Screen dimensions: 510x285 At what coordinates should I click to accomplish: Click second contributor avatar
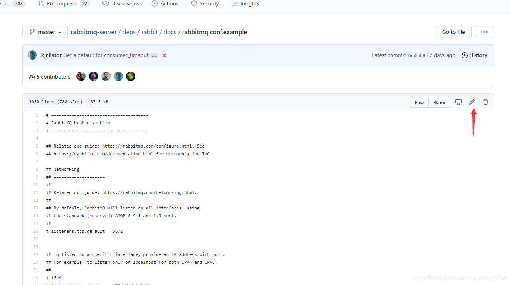(x=93, y=76)
